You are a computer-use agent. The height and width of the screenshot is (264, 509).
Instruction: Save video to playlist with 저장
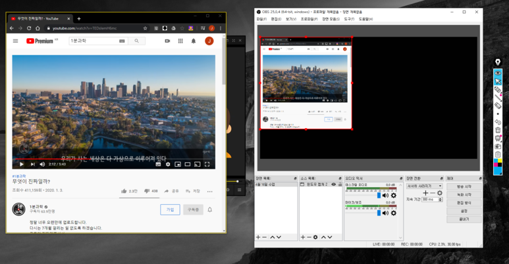193,191
